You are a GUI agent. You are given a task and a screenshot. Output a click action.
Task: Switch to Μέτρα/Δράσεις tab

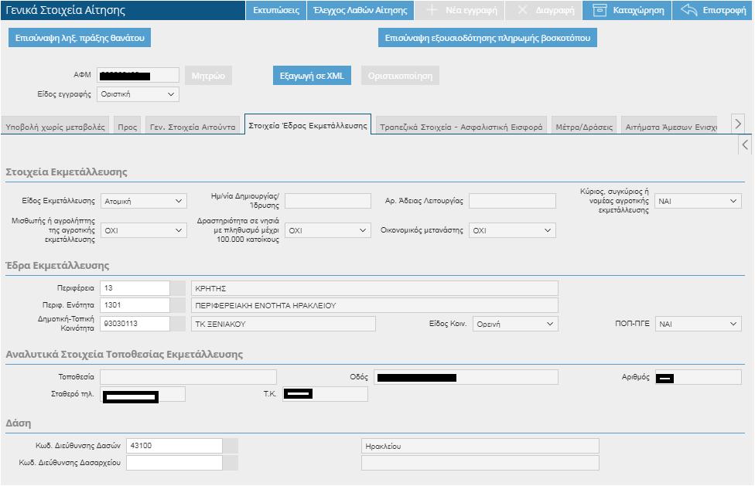pos(584,127)
